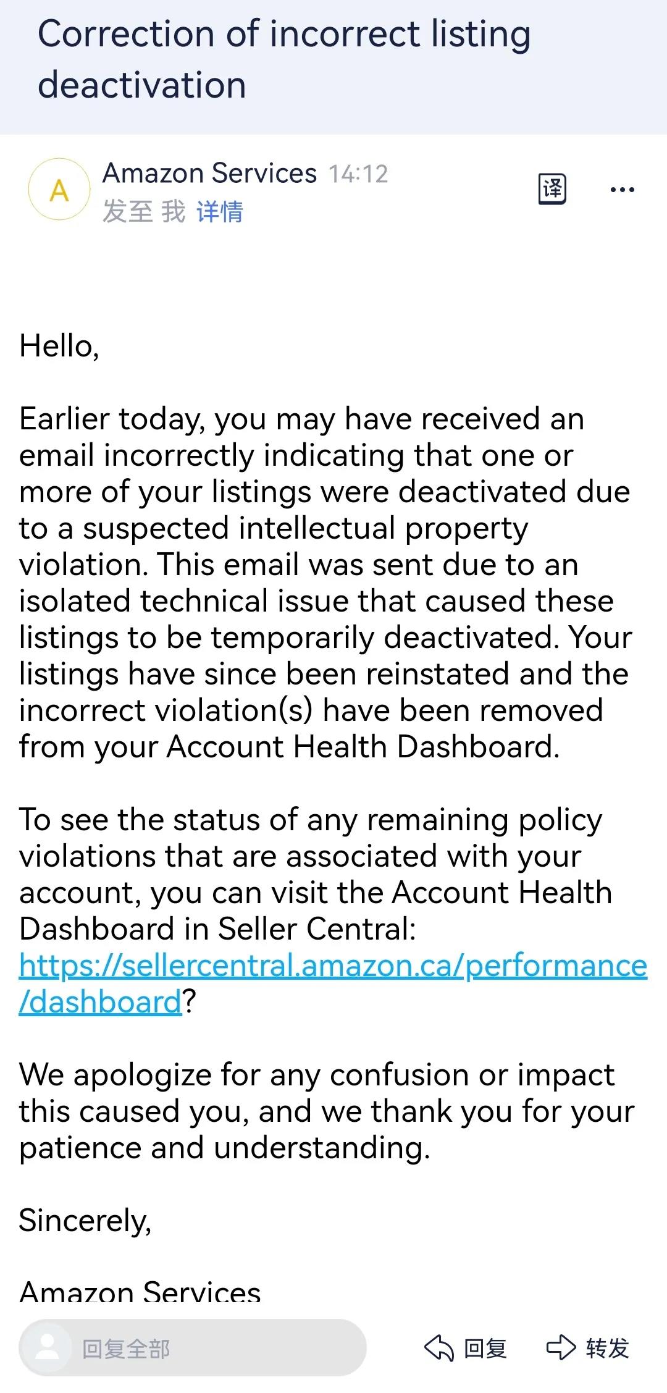Select the 回复 reply label
Screen dimensions: 667x1393
click(485, 1348)
